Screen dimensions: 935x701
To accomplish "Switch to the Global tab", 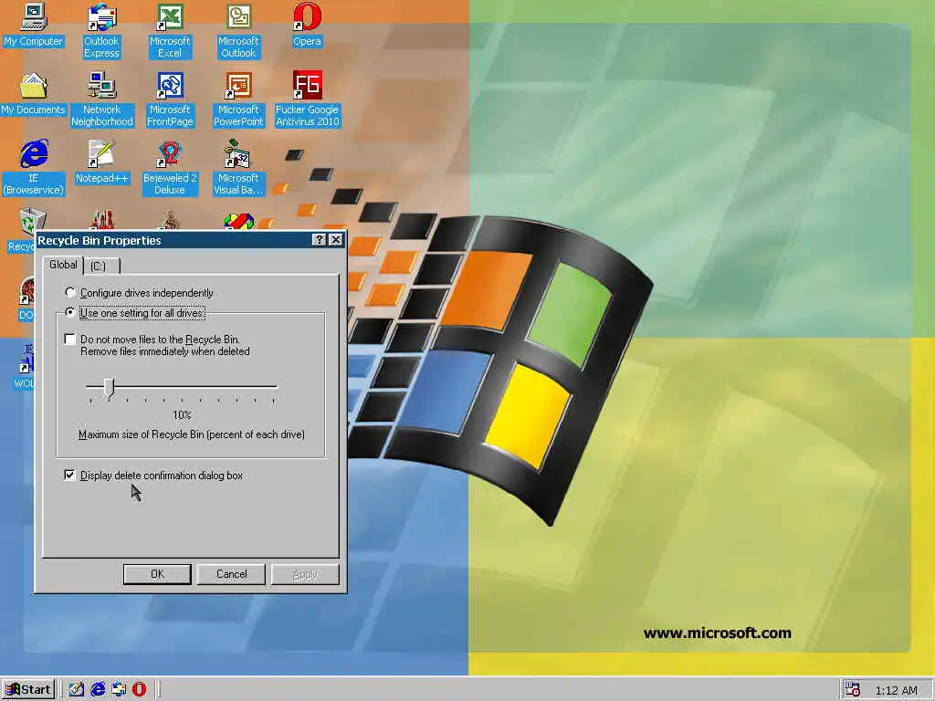I will pos(63,265).
